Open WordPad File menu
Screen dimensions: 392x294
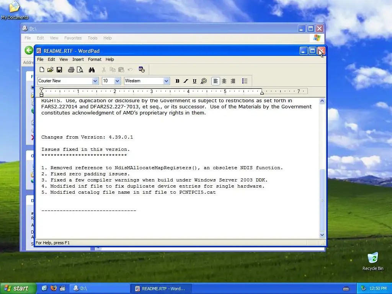click(x=40, y=59)
